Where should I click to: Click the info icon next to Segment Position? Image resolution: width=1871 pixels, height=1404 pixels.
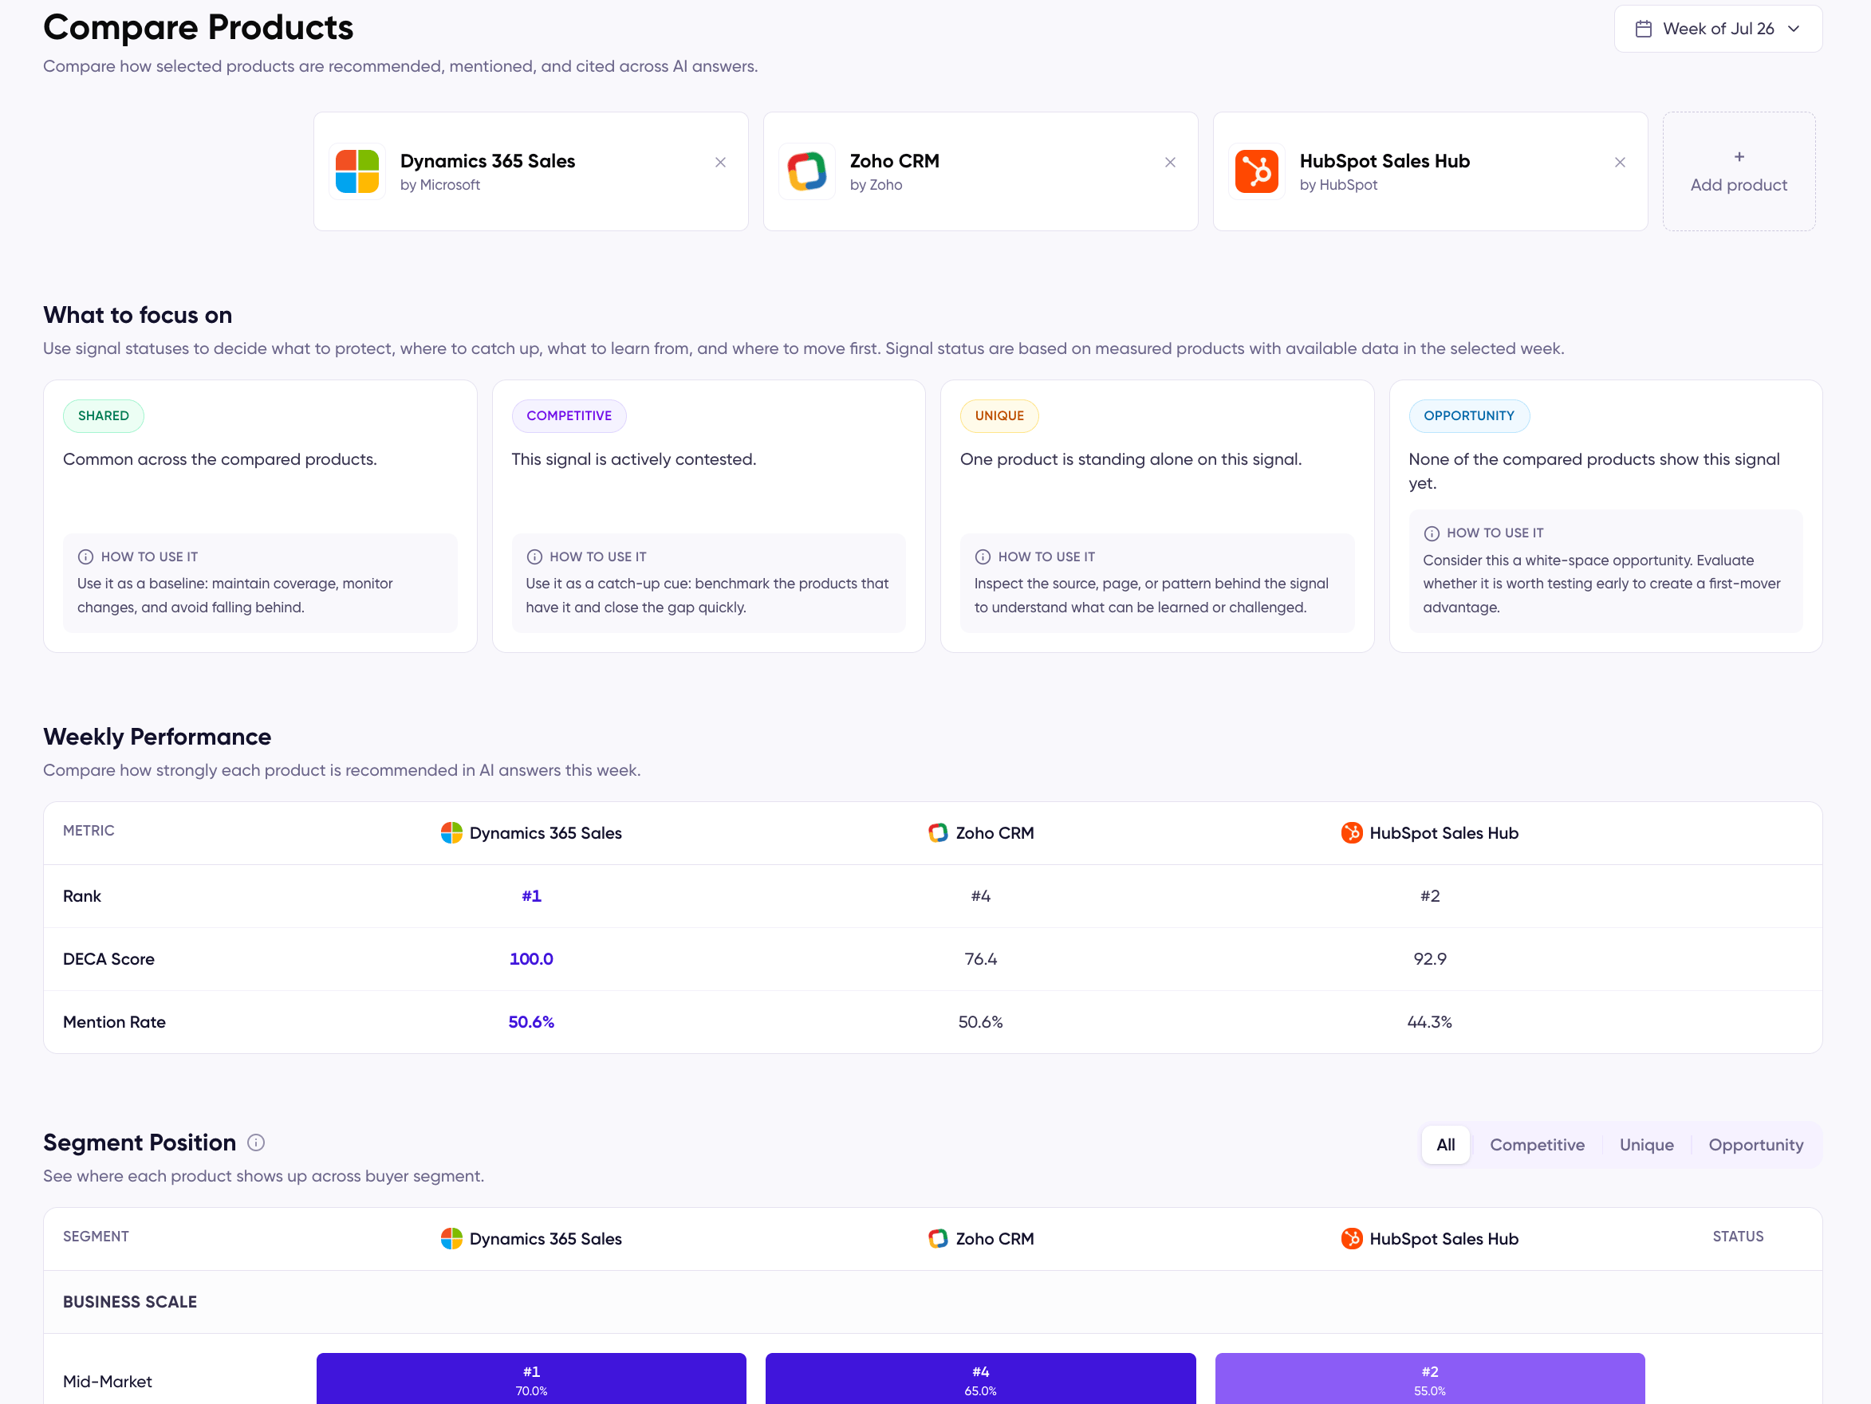pos(255,1142)
